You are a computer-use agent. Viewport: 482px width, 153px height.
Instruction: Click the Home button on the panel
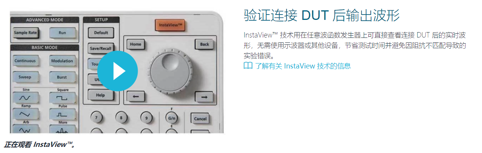135,44
